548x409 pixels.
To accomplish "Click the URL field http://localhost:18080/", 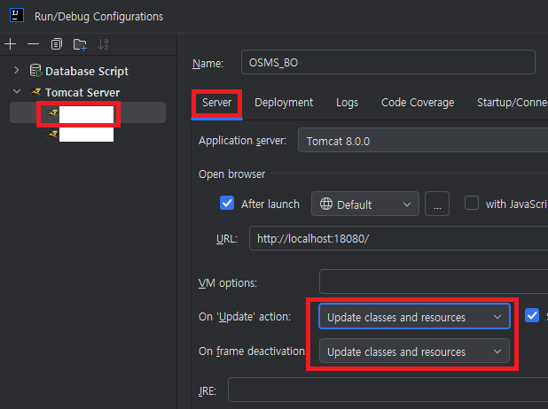I will (x=398, y=239).
